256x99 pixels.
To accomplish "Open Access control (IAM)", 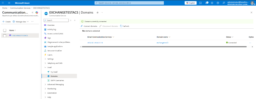I will pos(55,34).
